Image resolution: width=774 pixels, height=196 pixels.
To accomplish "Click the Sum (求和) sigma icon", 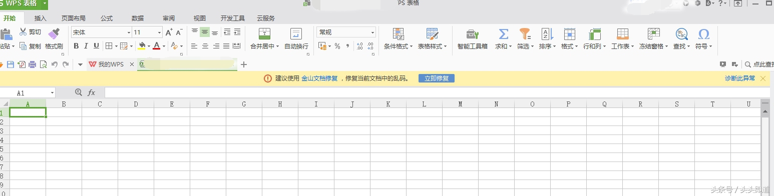I will point(504,34).
